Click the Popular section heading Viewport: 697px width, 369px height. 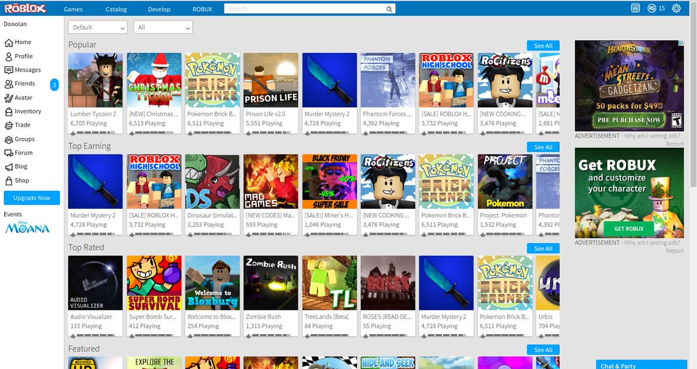point(82,45)
